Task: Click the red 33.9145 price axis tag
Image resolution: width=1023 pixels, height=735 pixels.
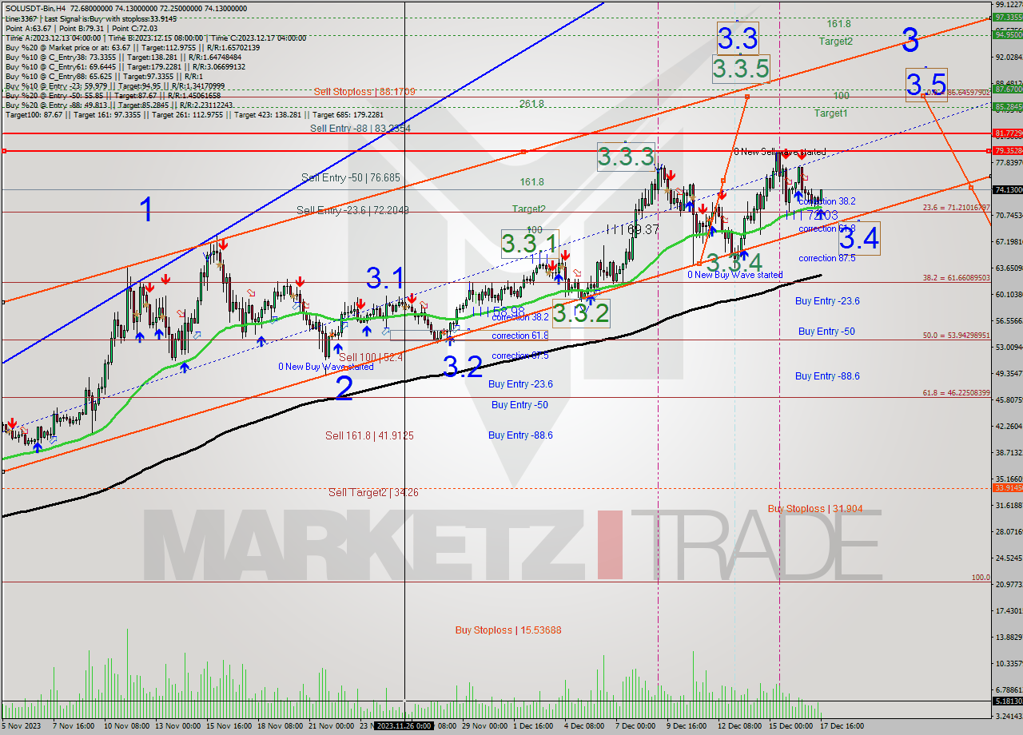Action: (1007, 487)
